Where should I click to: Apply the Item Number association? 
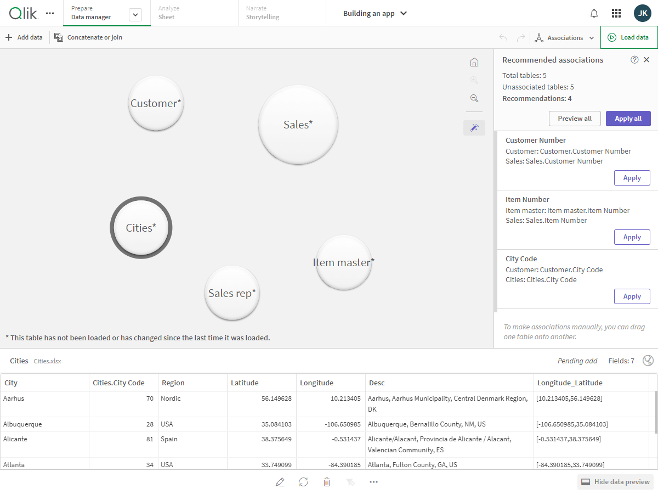point(632,237)
